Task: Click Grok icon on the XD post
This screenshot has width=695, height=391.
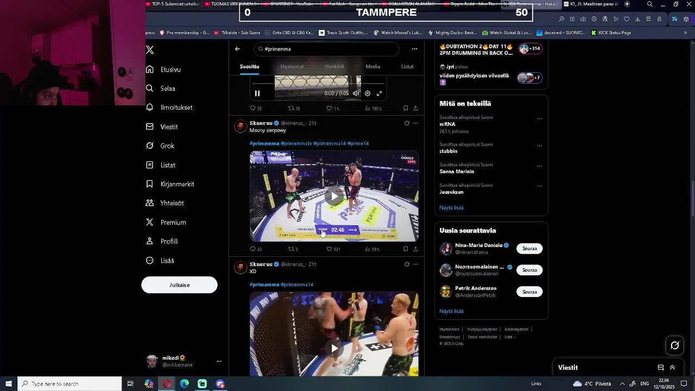Action: pyautogui.click(x=407, y=264)
